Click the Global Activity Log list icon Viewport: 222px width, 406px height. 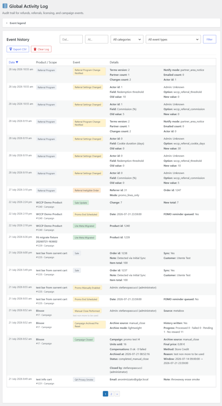point(5,6)
